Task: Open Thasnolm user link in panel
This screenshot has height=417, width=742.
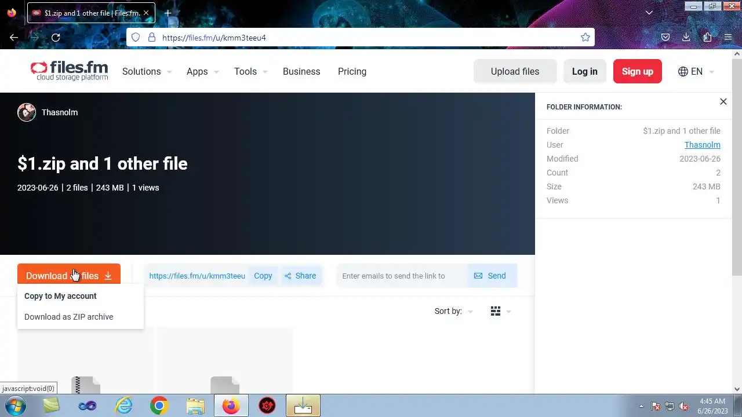Action: tap(703, 145)
